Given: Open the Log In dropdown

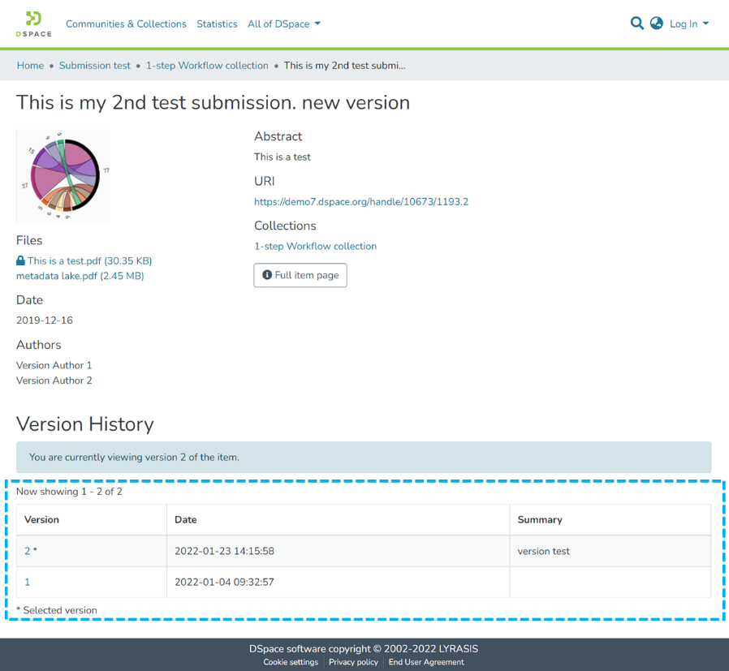Looking at the screenshot, I should [x=688, y=24].
